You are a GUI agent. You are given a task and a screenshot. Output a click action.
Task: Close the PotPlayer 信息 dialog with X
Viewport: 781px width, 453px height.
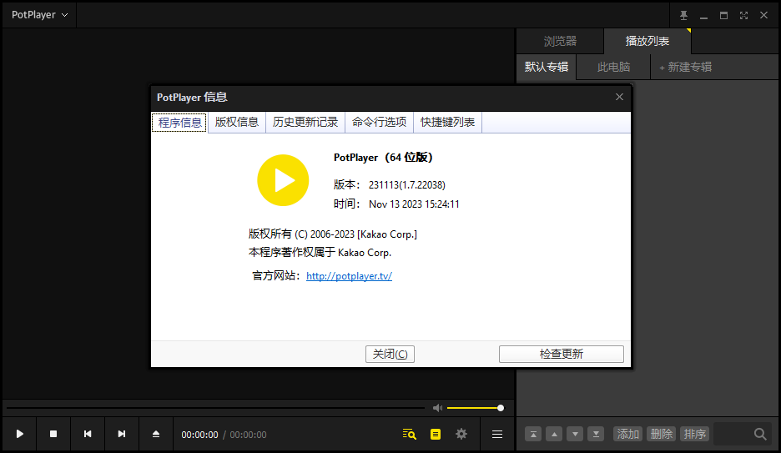click(x=619, y=97)
